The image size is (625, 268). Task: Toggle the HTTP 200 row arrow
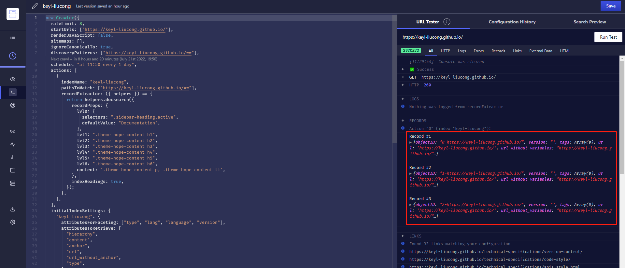[x=403, y=85]
